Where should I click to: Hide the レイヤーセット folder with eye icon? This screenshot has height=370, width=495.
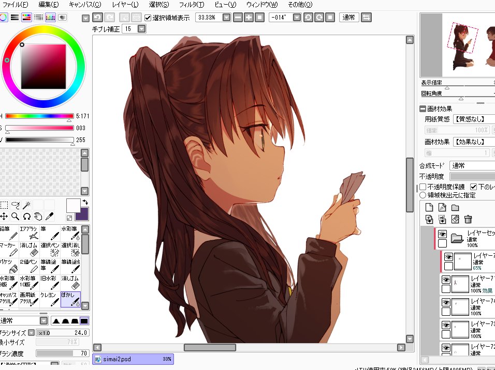click(x=442, y=234)
